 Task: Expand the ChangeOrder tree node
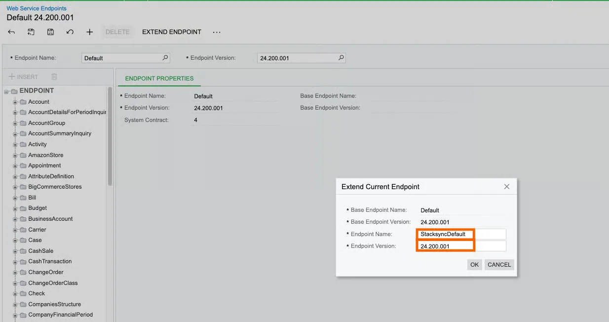15,273
